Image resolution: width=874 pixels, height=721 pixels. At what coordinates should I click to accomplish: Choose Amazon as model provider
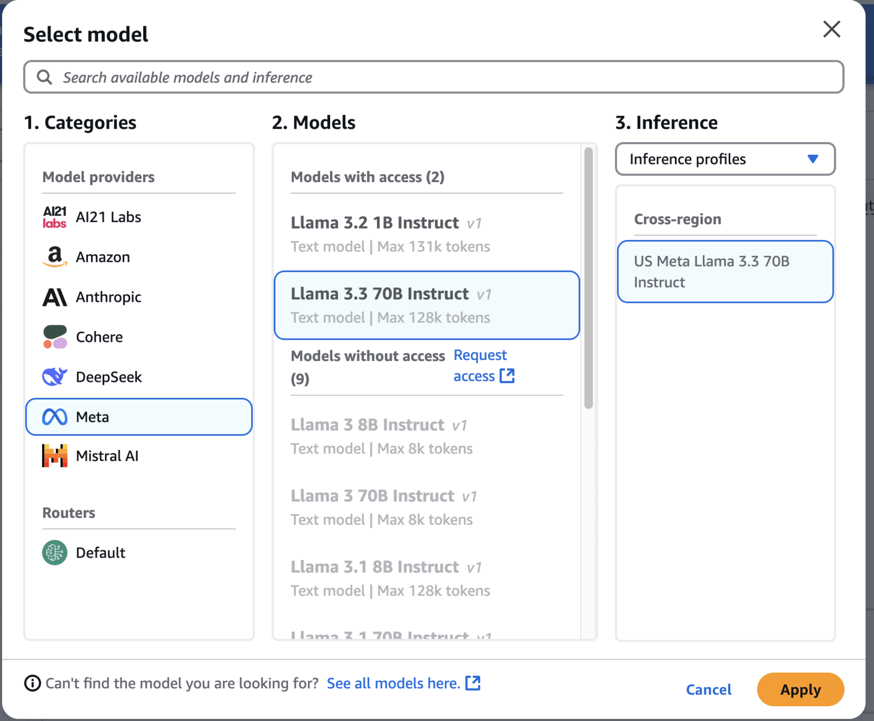pos(139,257)
